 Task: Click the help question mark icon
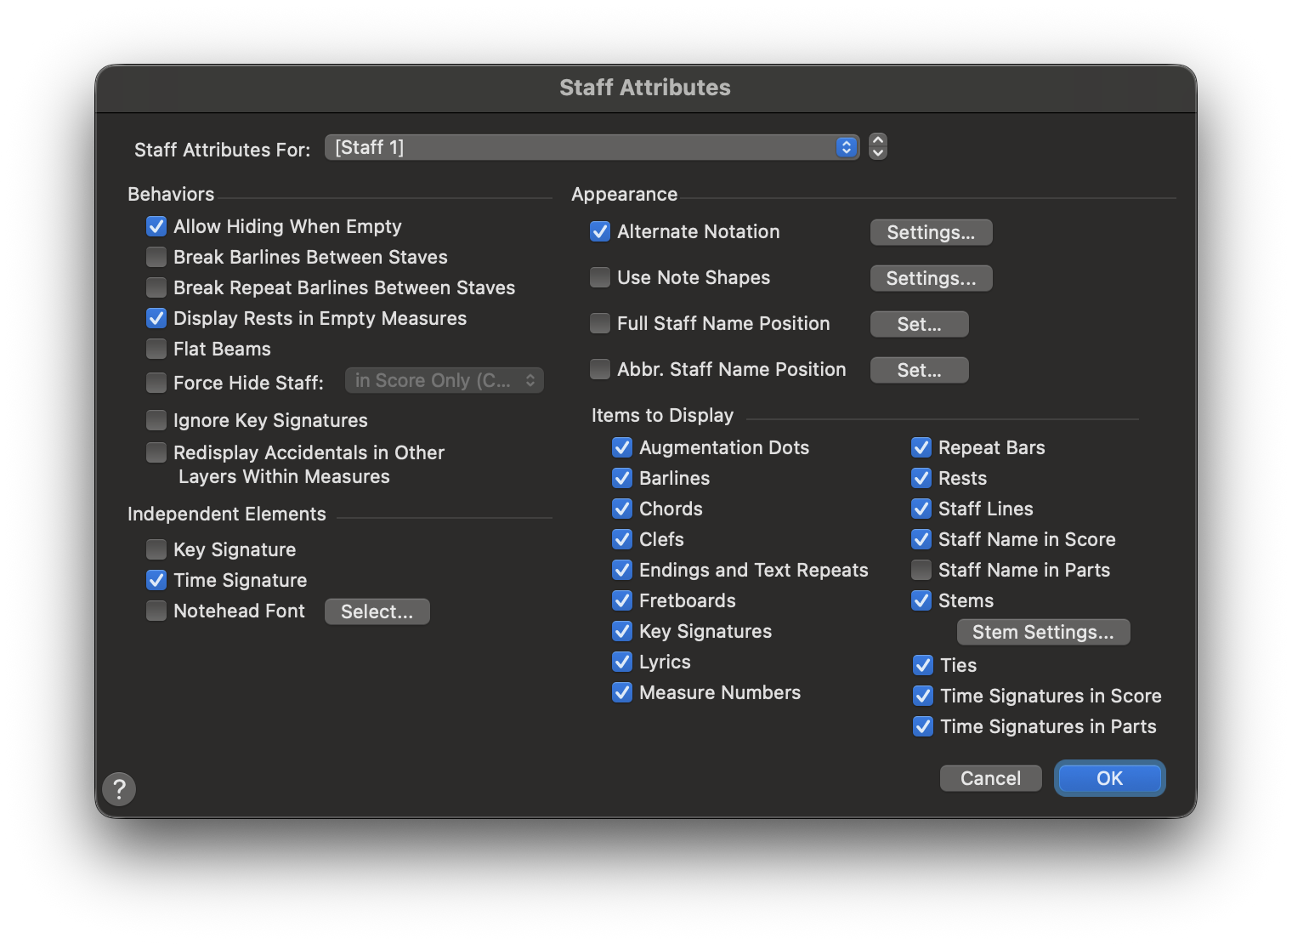[x=119, y=789]
